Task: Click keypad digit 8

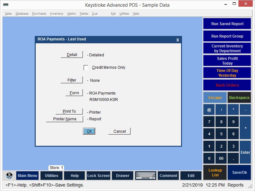Action: [221, 122]
